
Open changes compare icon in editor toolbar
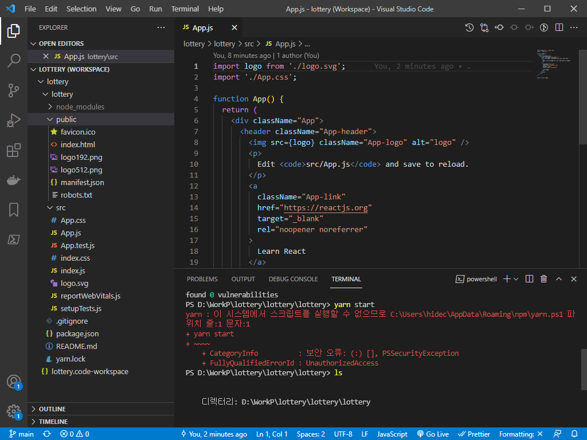(484, 27)
